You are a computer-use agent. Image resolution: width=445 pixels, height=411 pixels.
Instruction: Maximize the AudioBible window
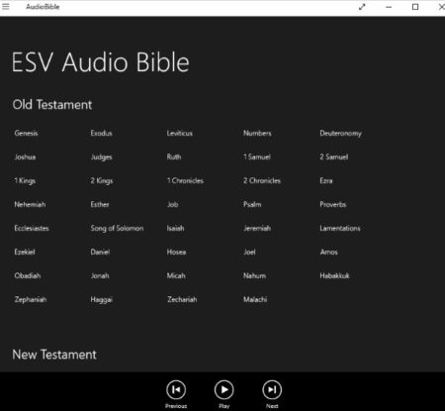[x=415, y=7]
